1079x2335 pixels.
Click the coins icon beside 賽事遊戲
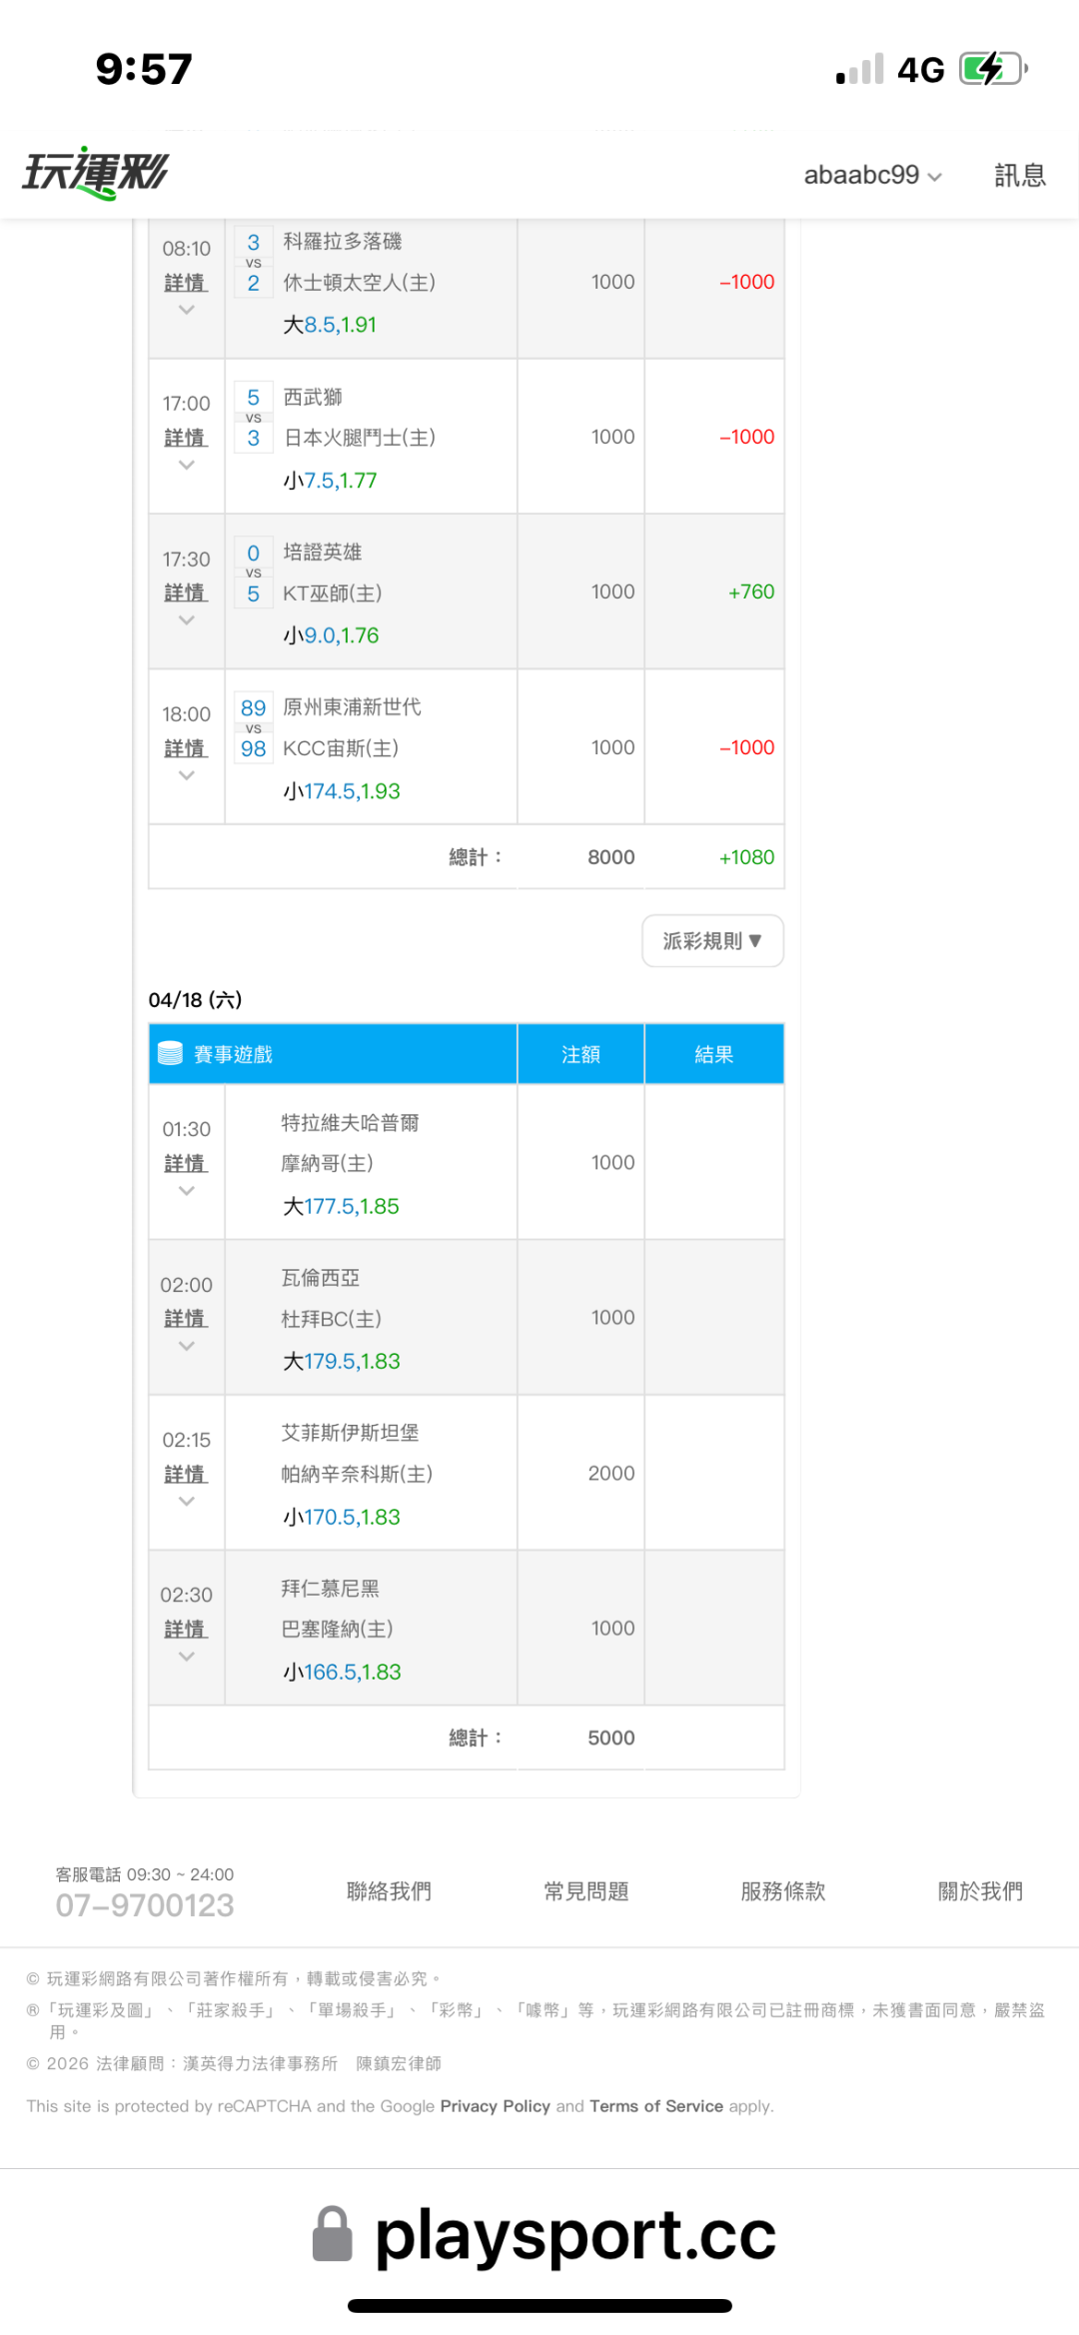[x=171, y=1054]
